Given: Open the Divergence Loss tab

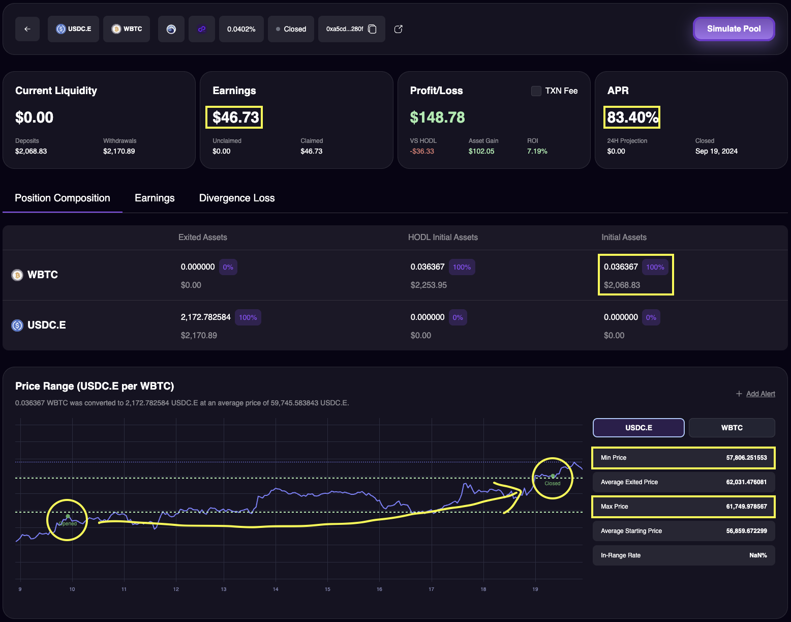Looking at the screenshot, I should point(237,198).
